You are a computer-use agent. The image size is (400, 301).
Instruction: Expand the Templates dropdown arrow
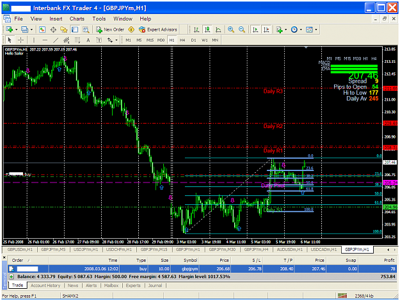pyautogui.click(x=316, y=29)
